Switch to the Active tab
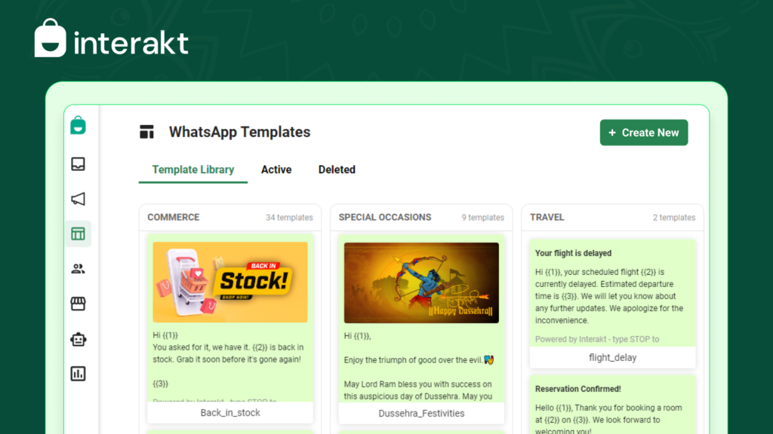The height and width of the screenshot is (434, 773). [x=276, y=170]
